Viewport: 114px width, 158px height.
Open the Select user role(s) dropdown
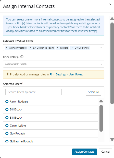pyautogui.click(x=54, y=64)
